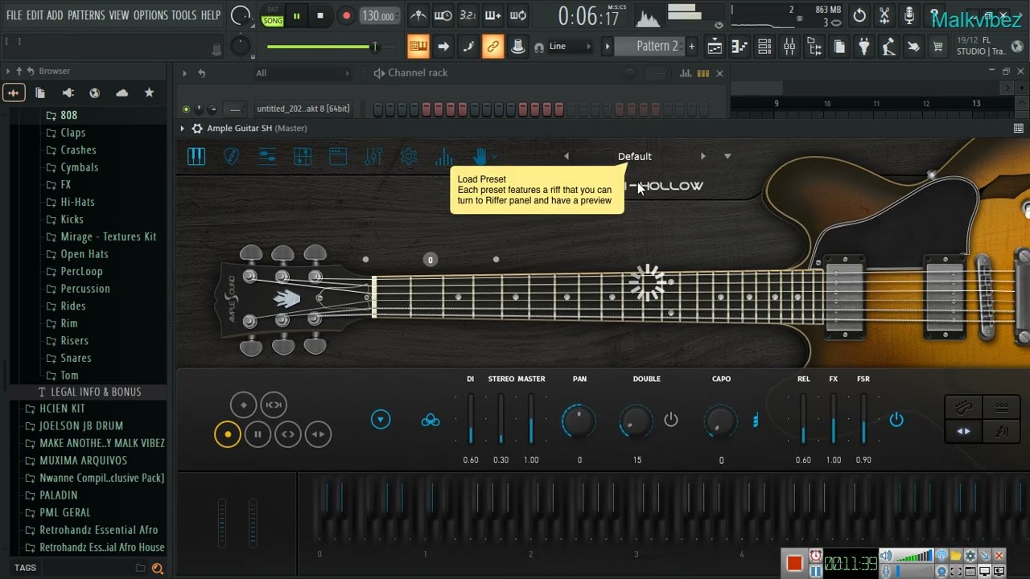Open the ADD menu
This screenshot has width=1030, height=579.
tap(56, 15)
